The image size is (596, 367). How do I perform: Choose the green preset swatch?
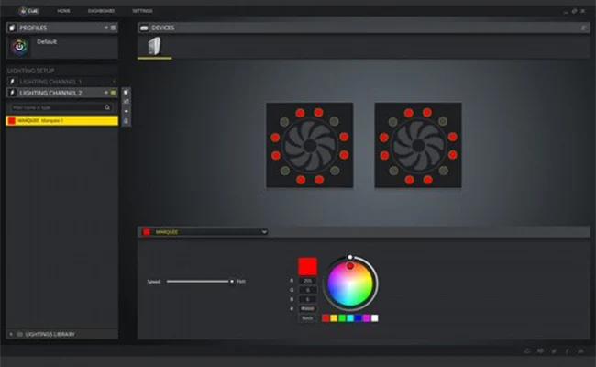[342, 318]
